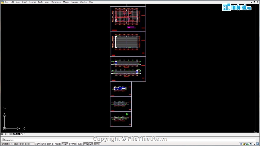Switch to the A3 layout tab
This screenshot has height=146, width=260.
(22, 134)
